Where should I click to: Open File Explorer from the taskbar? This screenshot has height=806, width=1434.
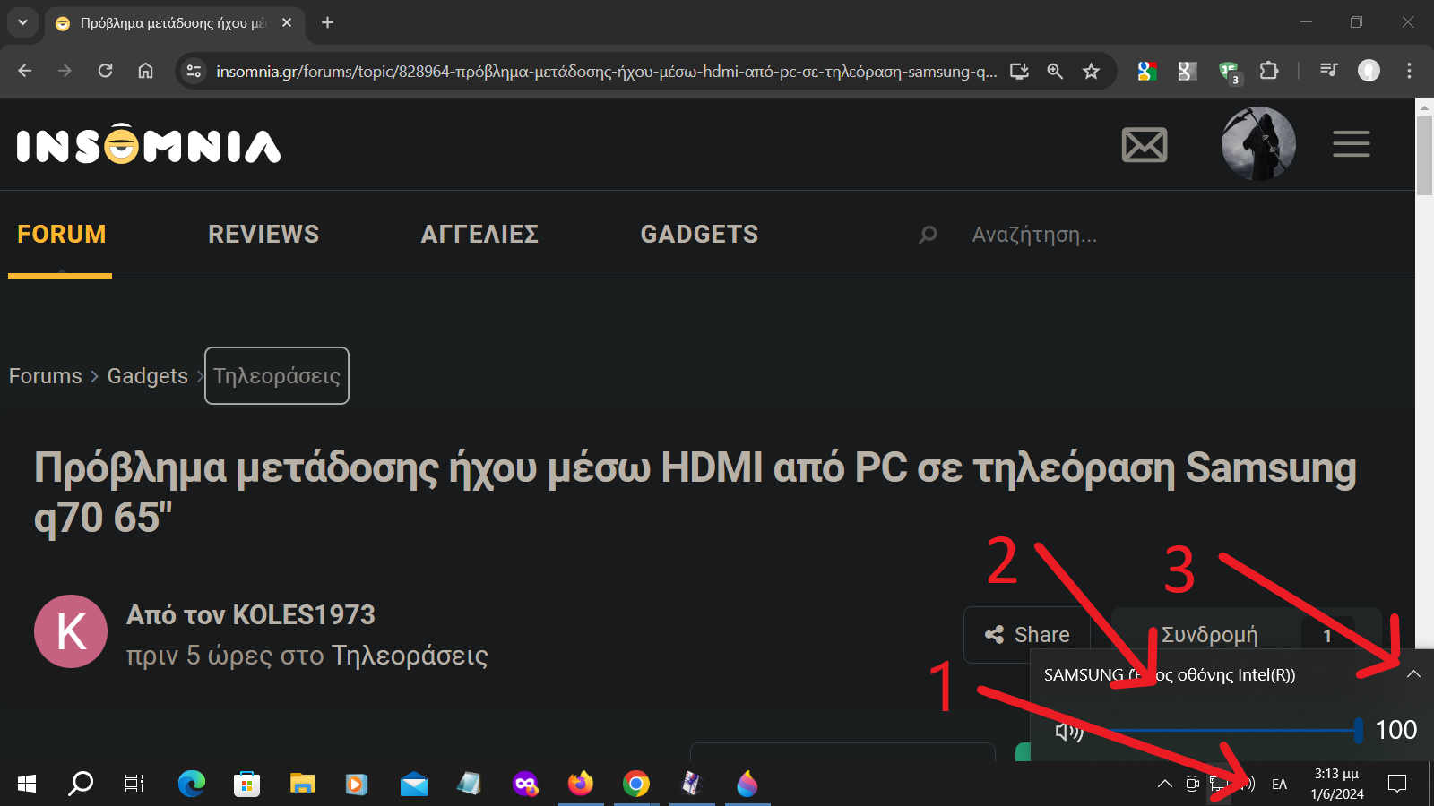[302, 785]
